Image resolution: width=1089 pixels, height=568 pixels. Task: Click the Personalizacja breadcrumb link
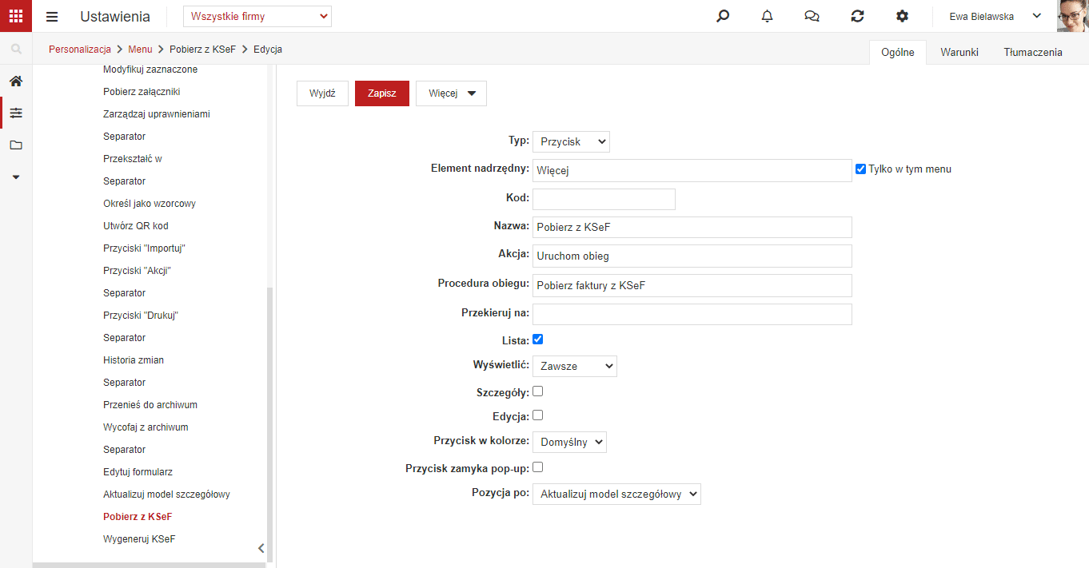click(x=80, y=50)
